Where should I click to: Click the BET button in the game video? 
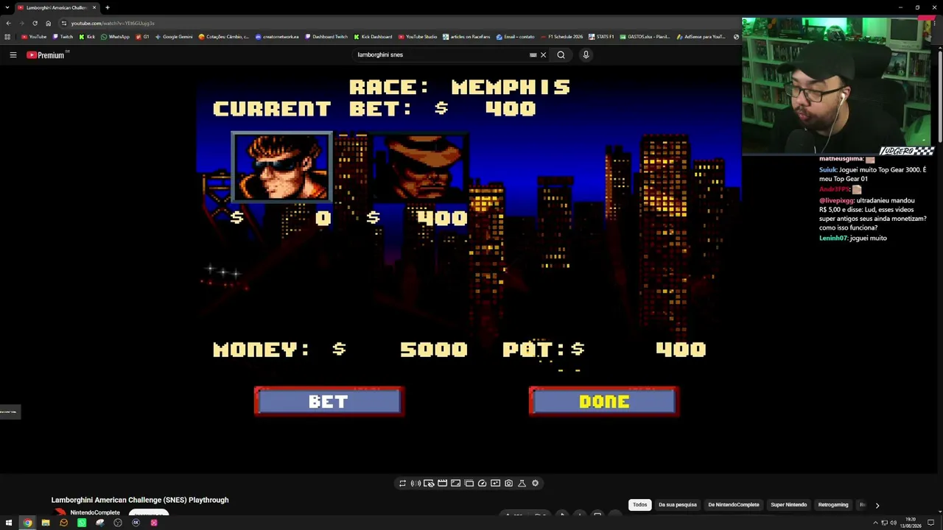pyautogui.click(x=329, y=401)
